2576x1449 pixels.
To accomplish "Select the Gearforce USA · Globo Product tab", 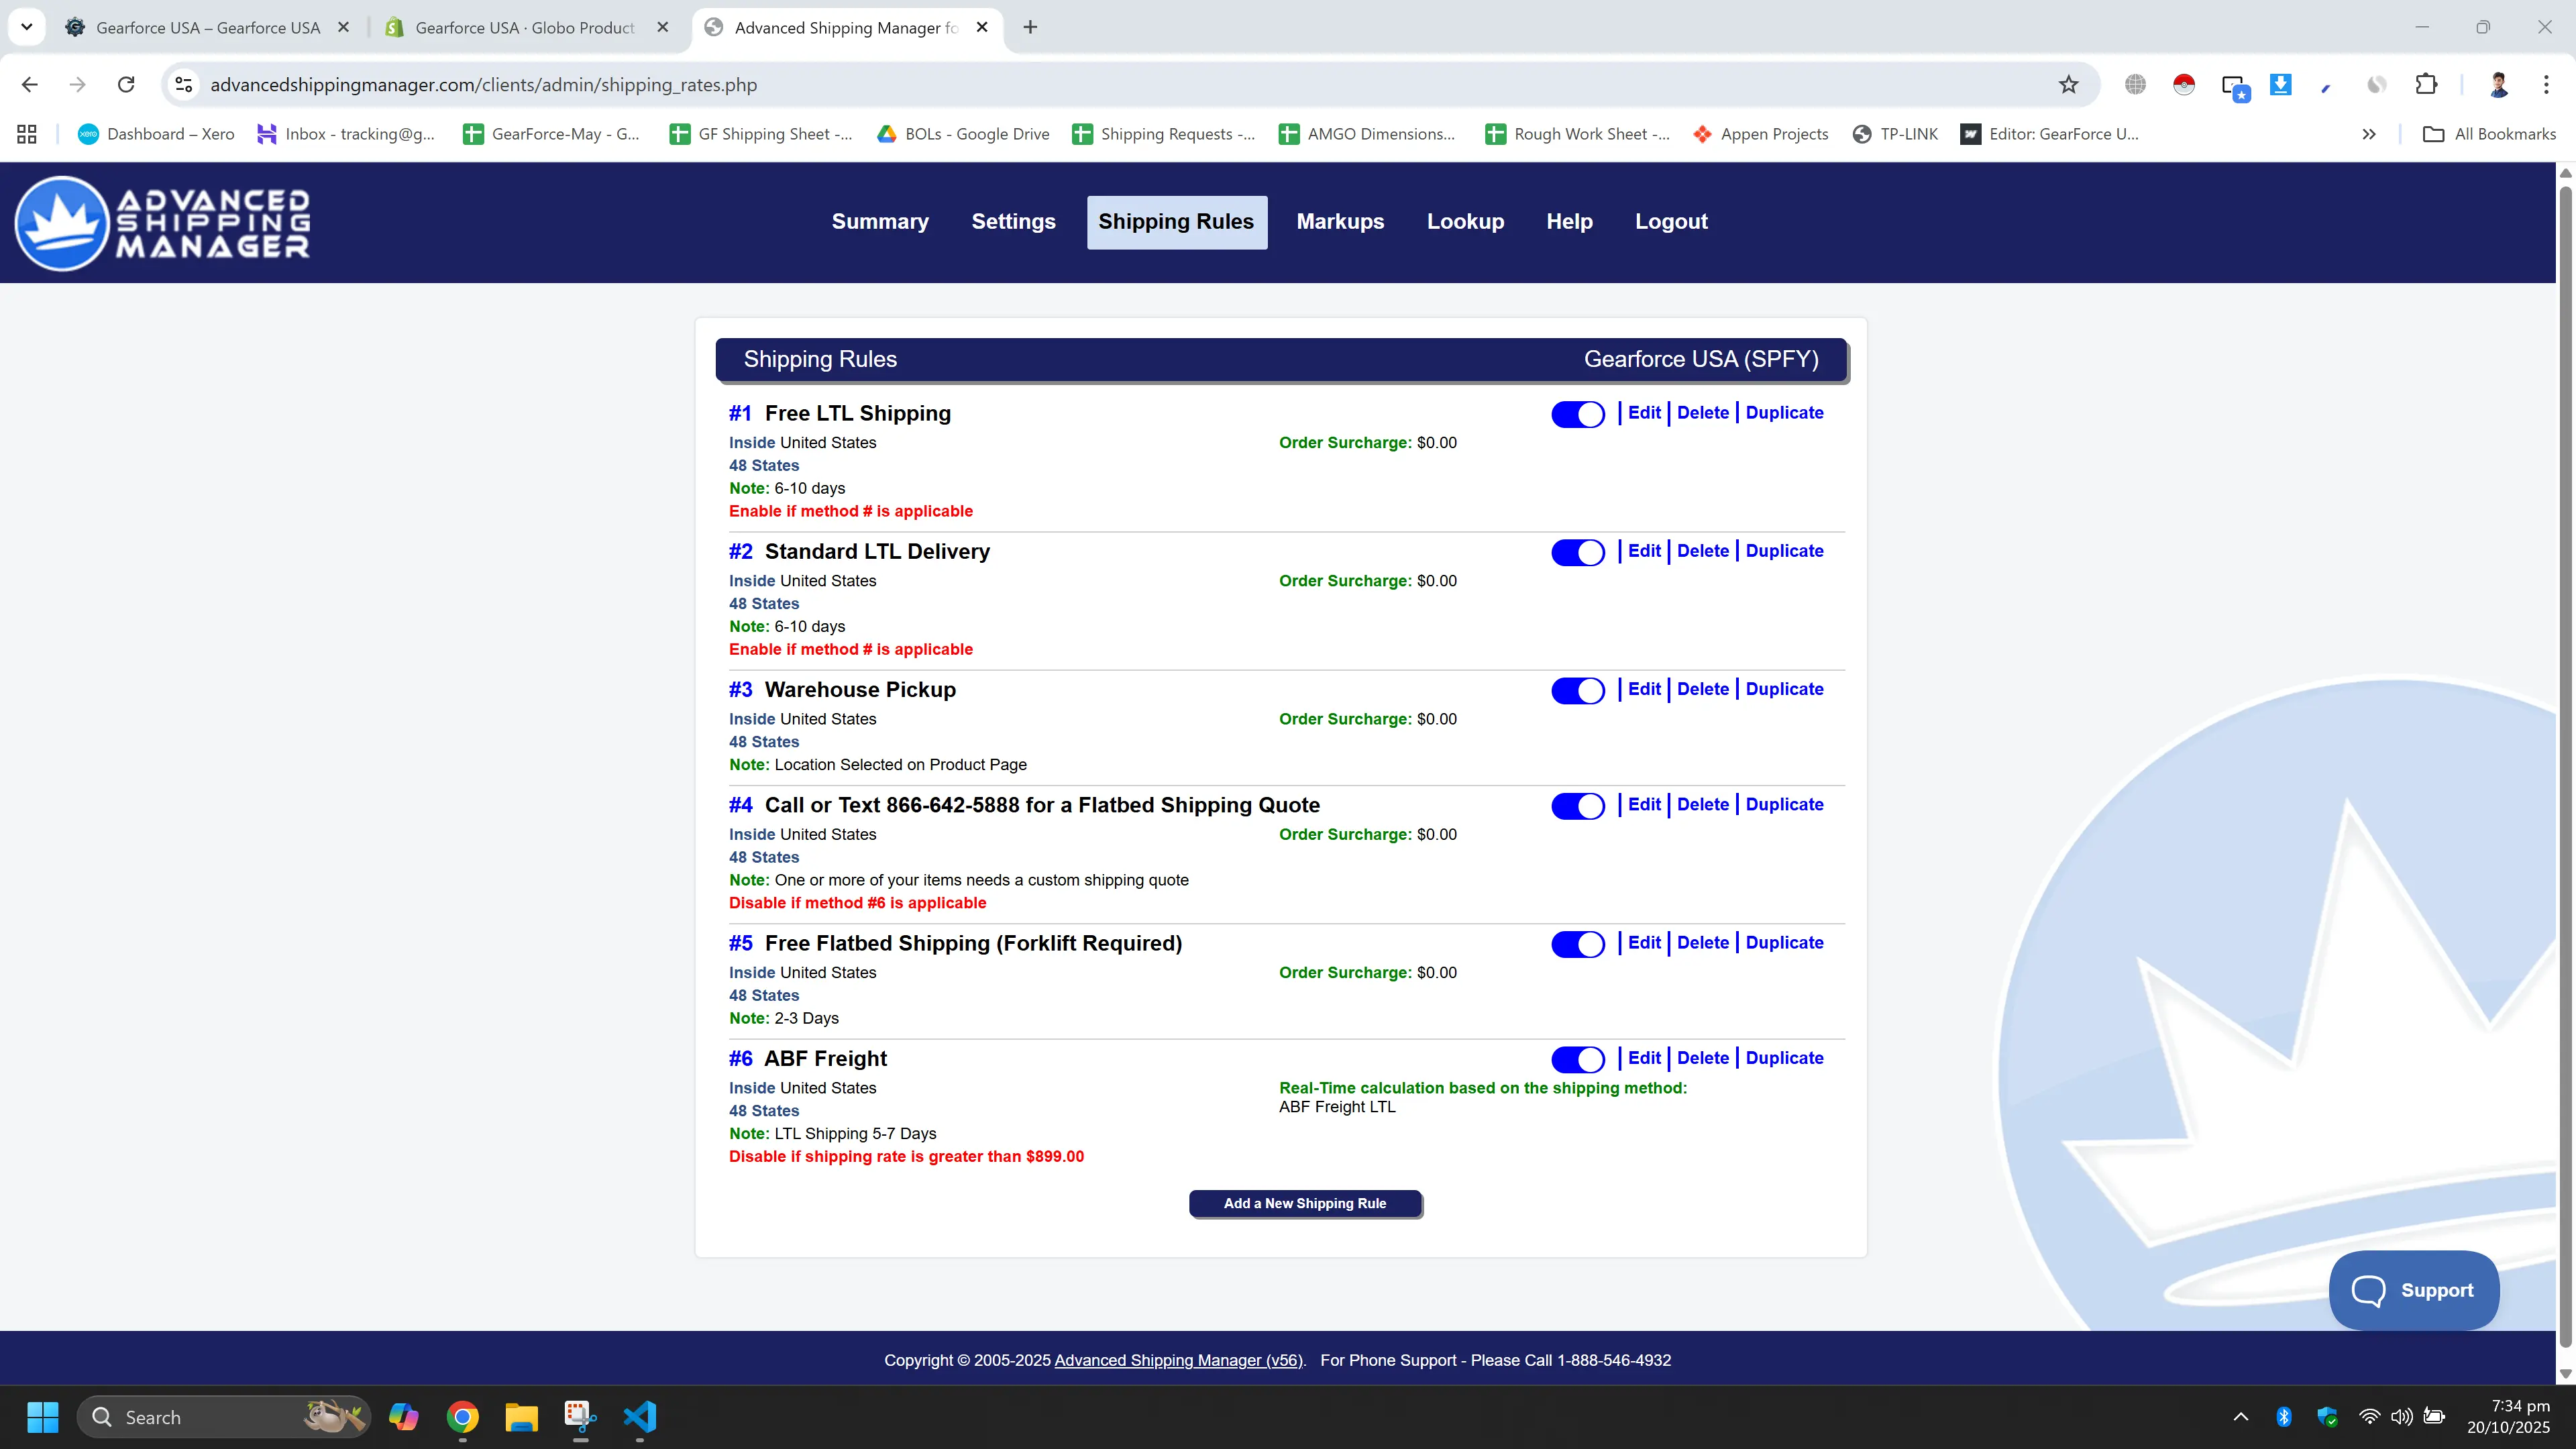I will tap(520, 27).
